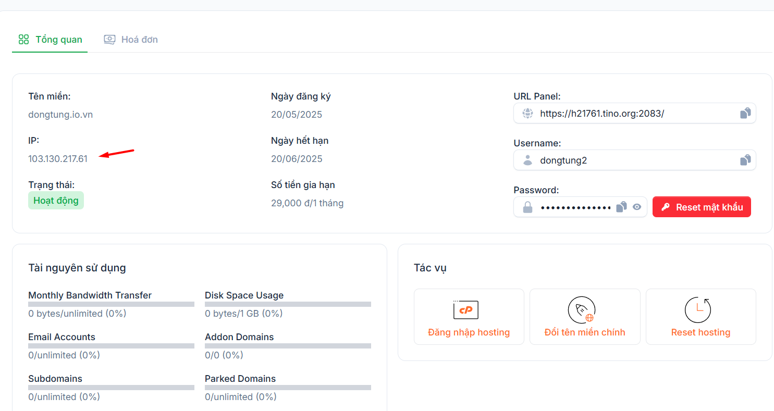
Task: Click the lock icon in Password field
Action: click(x=528, y=207)
